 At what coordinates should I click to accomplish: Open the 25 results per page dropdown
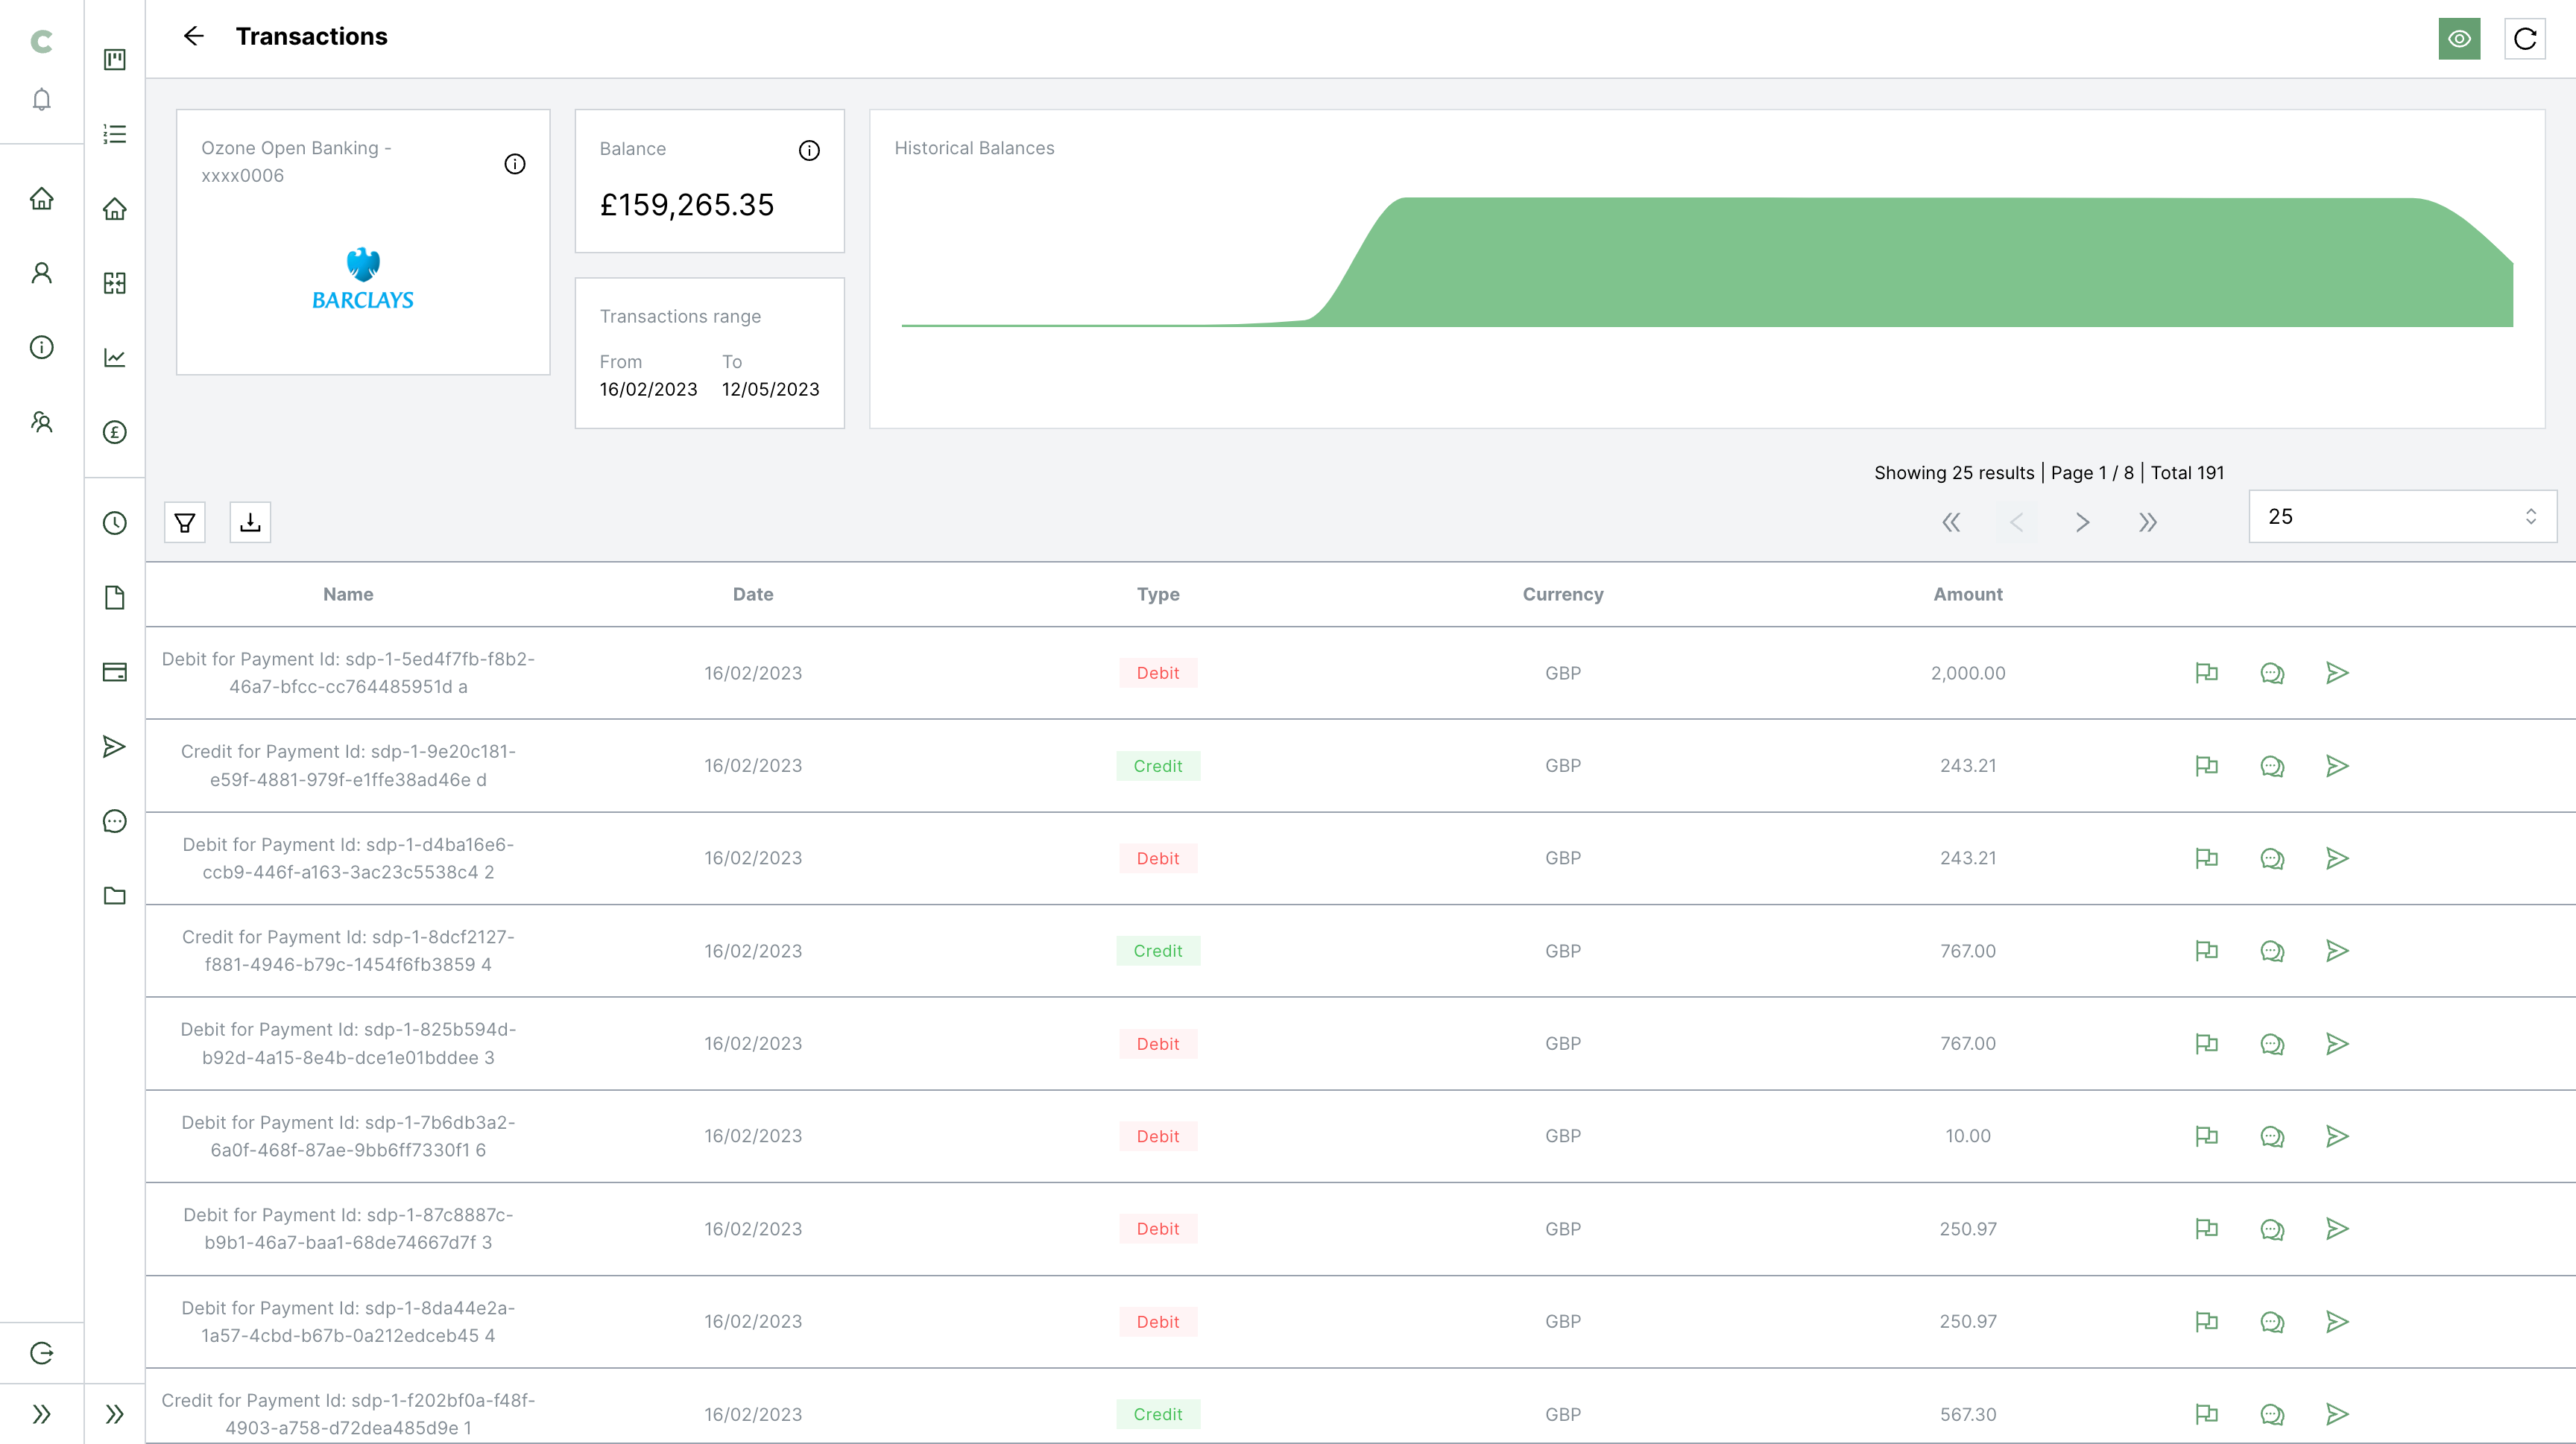click(2402, 516)
